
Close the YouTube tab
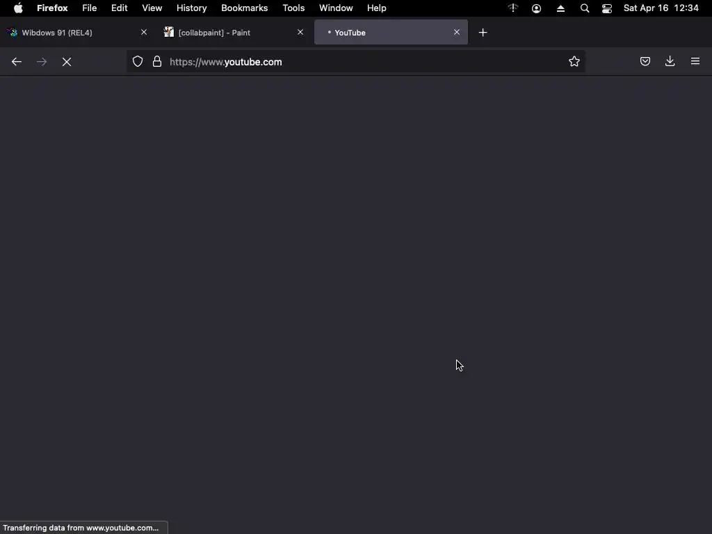point(457,32)
